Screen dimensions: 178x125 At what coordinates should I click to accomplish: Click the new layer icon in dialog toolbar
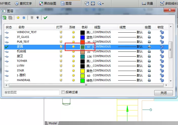[5, 18]
